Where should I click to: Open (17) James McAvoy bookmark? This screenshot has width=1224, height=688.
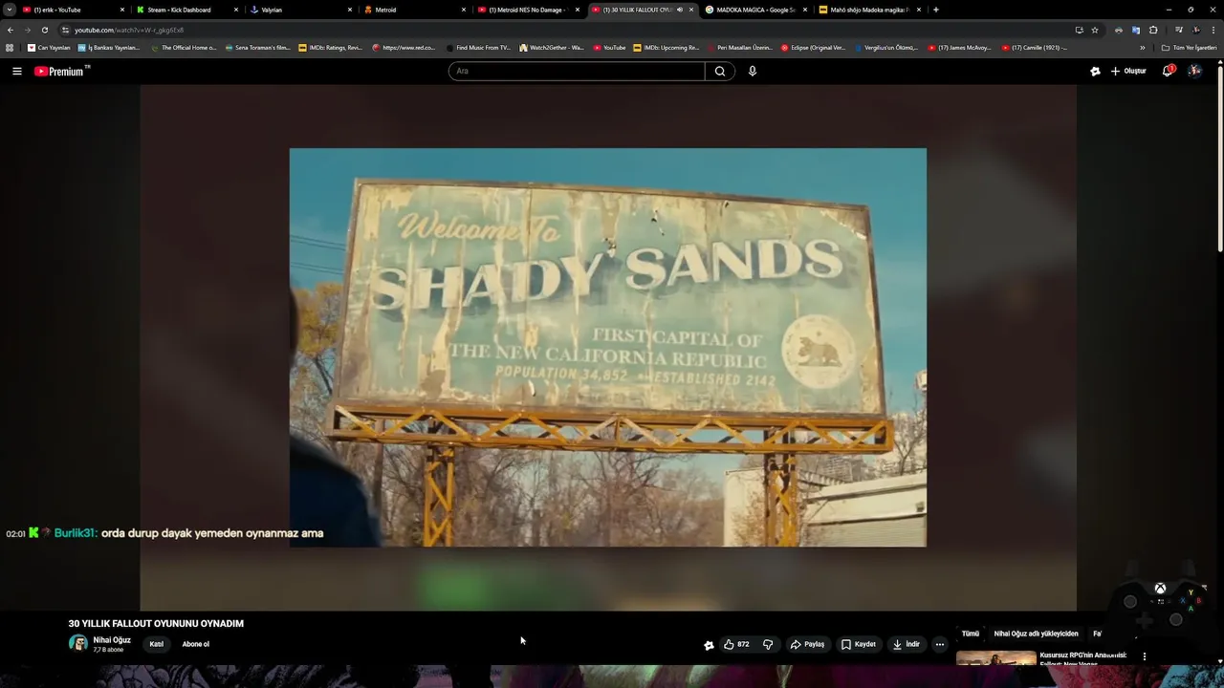point(960,48)
